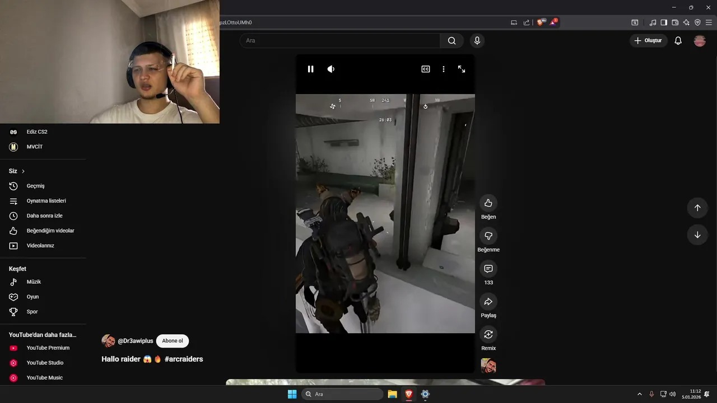The width and height of the screenshot is (717, 403).
Task: Subscribe with the Abone ol button
Action: click(173, 341)
